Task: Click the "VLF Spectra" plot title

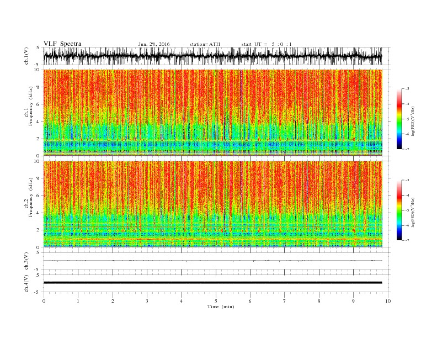Action: coord(62,44)
